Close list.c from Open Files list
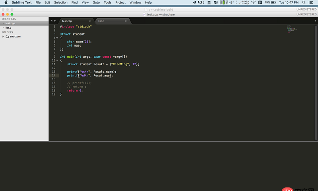This screenshot has height=191, width=318. tap(3, 27)
